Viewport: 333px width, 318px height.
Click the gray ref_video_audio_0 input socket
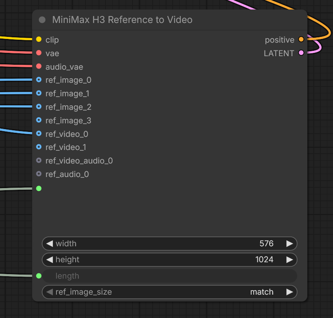[x=38, y=160]
